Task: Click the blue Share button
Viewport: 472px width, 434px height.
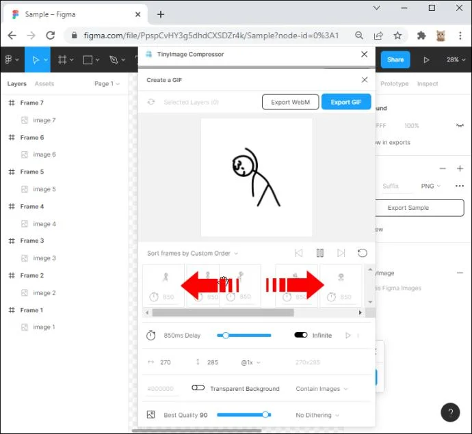Action: click(395, 59)
